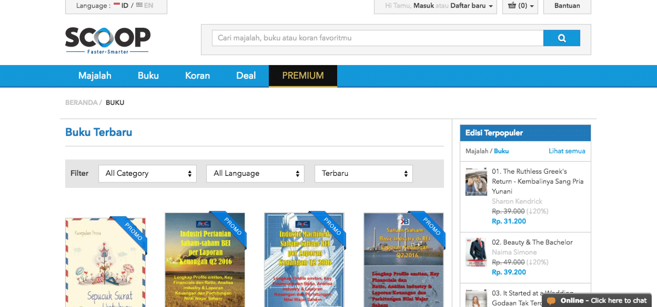Switch language to English EN
Viewport: 657px width, 307px height.
(145, 6)
